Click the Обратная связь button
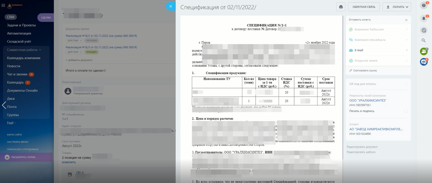The width and height of the screenshot is (432, 183). point(364,7)
